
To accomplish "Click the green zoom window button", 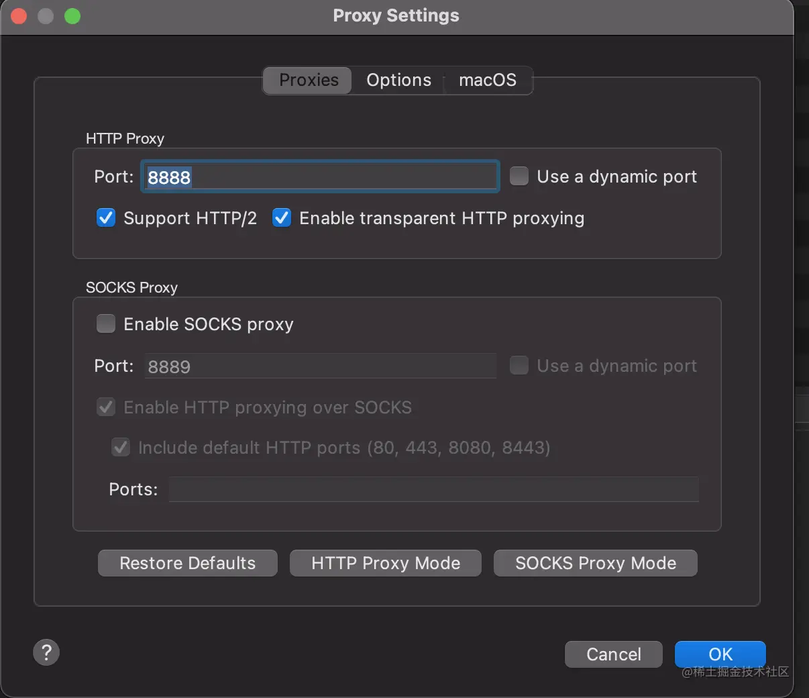I will (72, 16).
